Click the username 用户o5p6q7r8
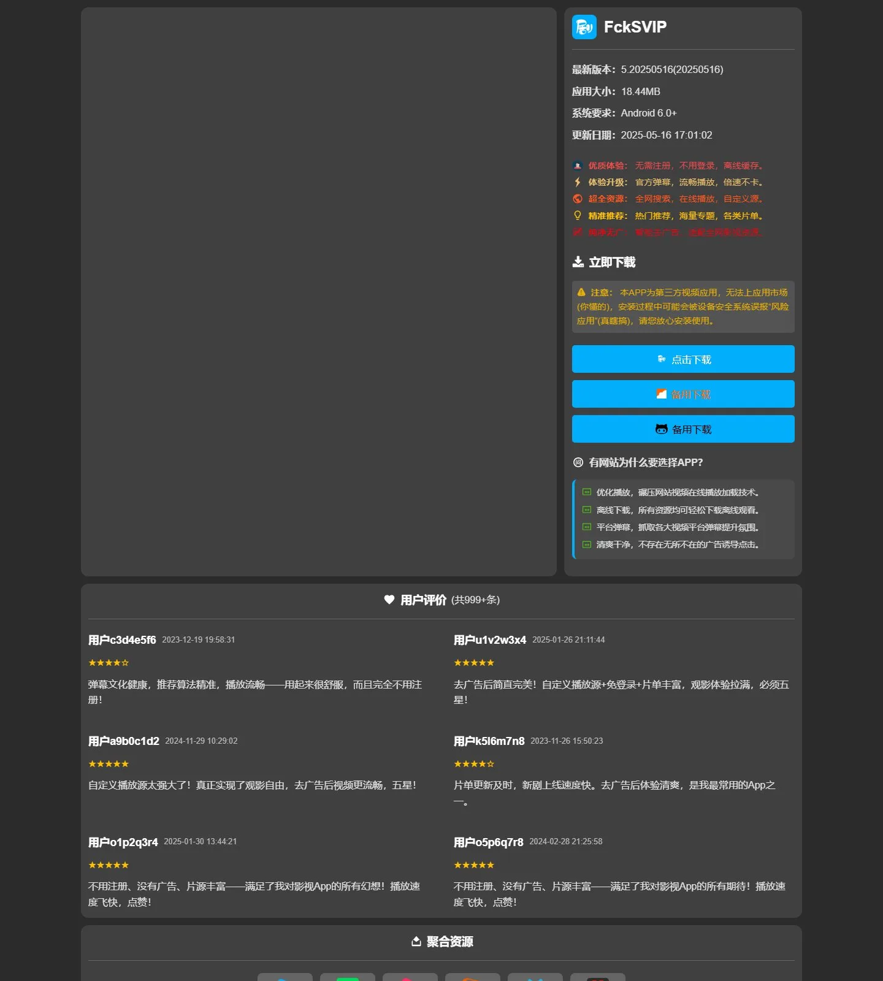Screen dimensions: 883x981 (x=489, y=842)
